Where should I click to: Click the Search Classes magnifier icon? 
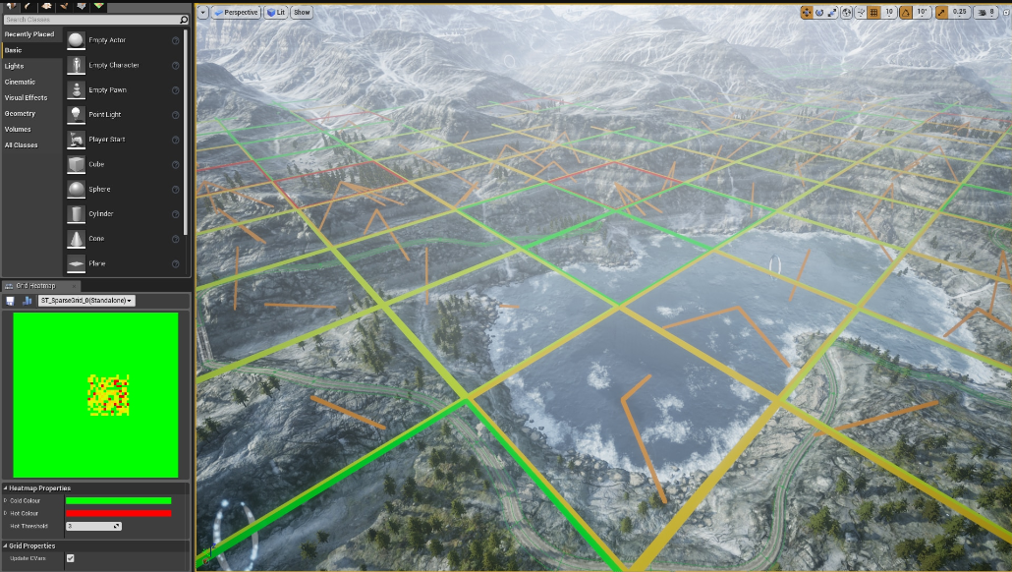click(x=184, y=20)
